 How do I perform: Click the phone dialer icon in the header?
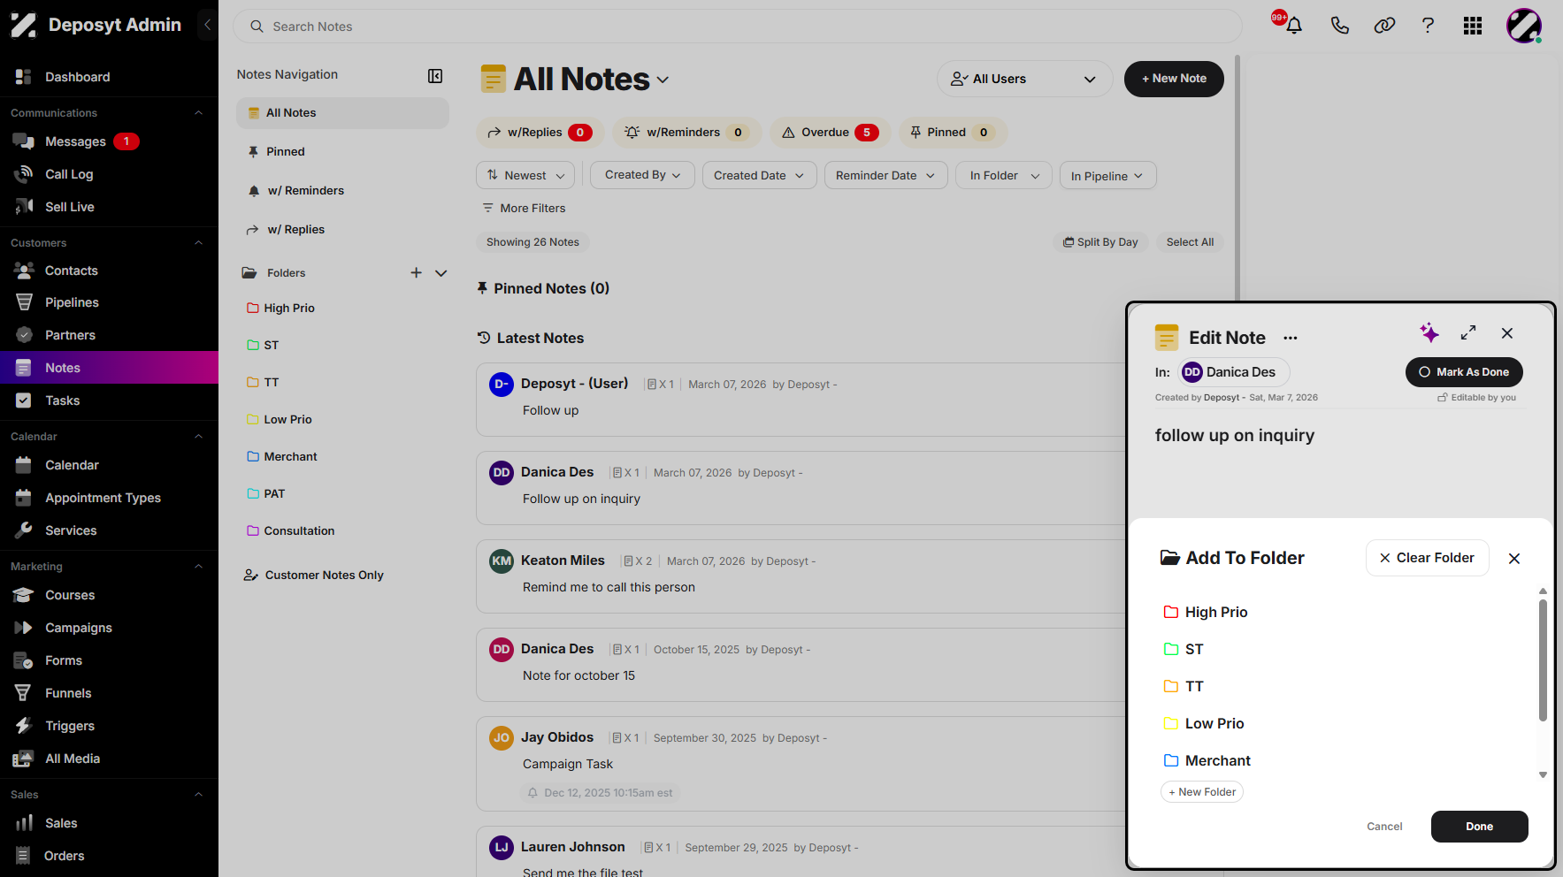tap(1339, 26)
